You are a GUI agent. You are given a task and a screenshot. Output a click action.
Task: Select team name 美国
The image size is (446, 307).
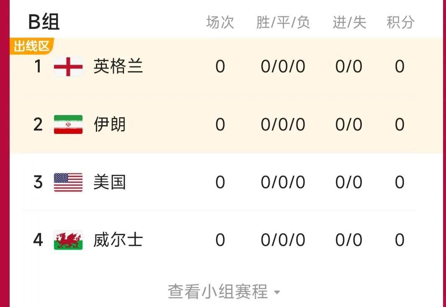click(x=109, y=182)
